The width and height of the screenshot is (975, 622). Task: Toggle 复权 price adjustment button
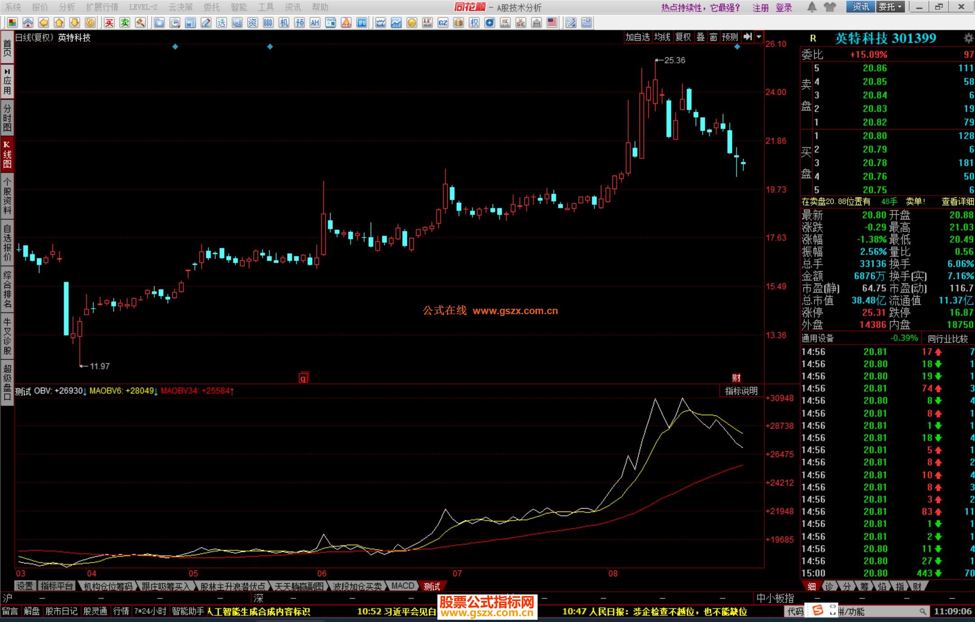point(682,37)
